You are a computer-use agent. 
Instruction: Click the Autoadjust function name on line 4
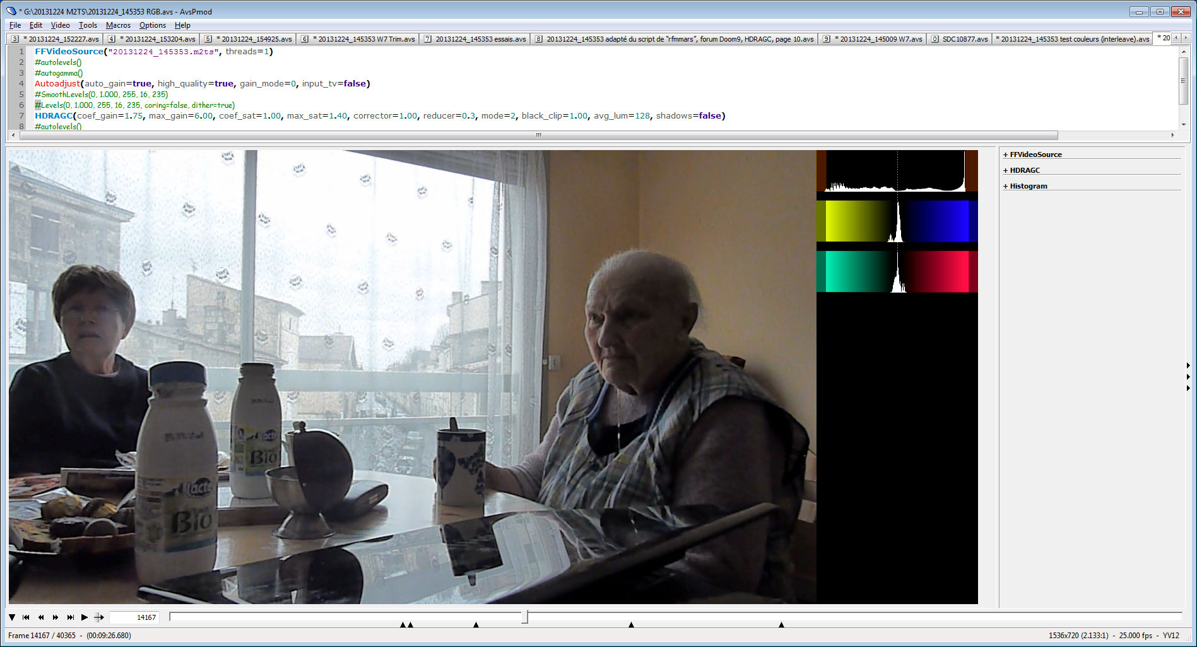click(x=57, y=84)
